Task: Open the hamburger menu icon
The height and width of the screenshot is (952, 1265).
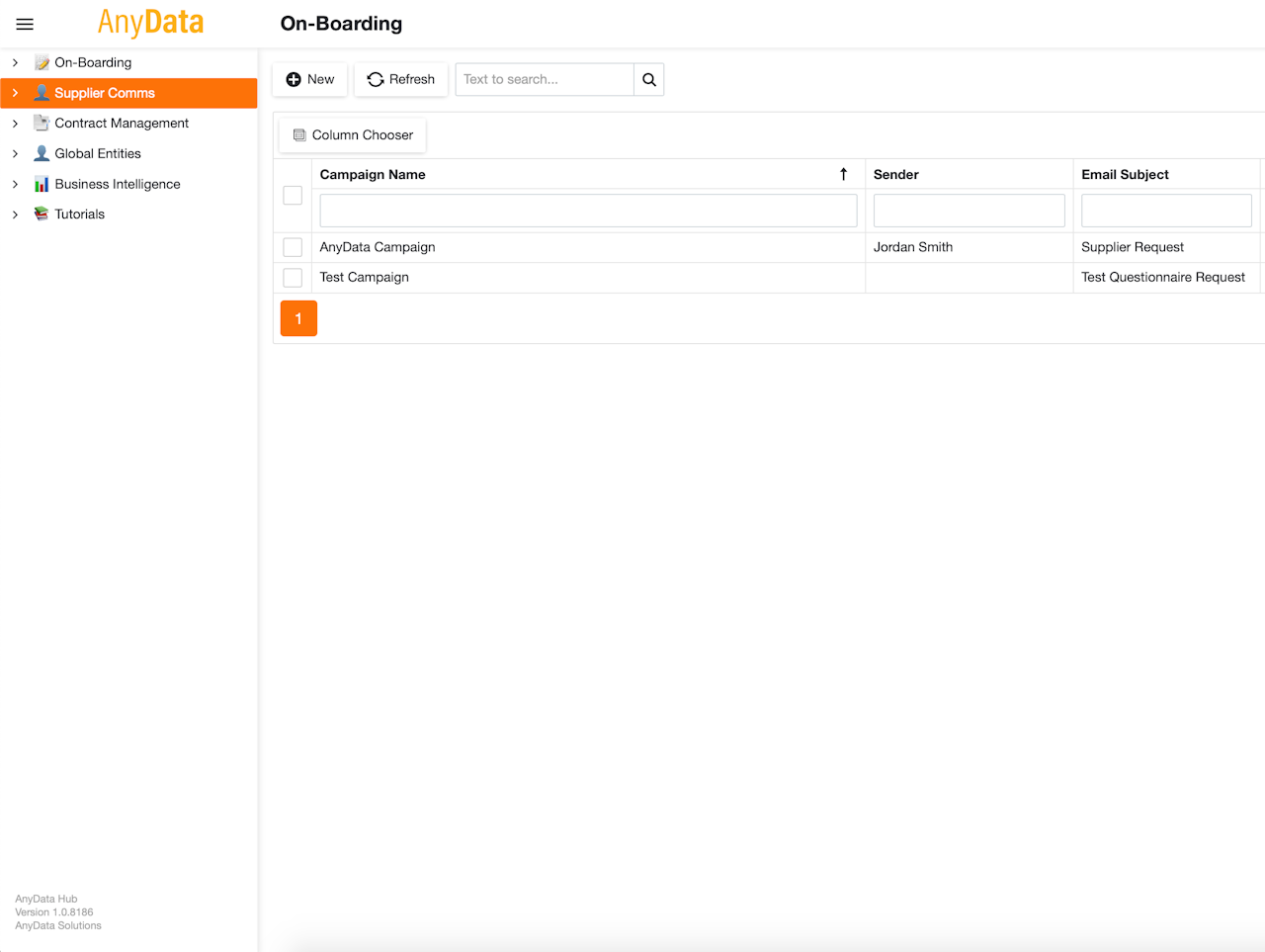Action: [x=25, y=24]
